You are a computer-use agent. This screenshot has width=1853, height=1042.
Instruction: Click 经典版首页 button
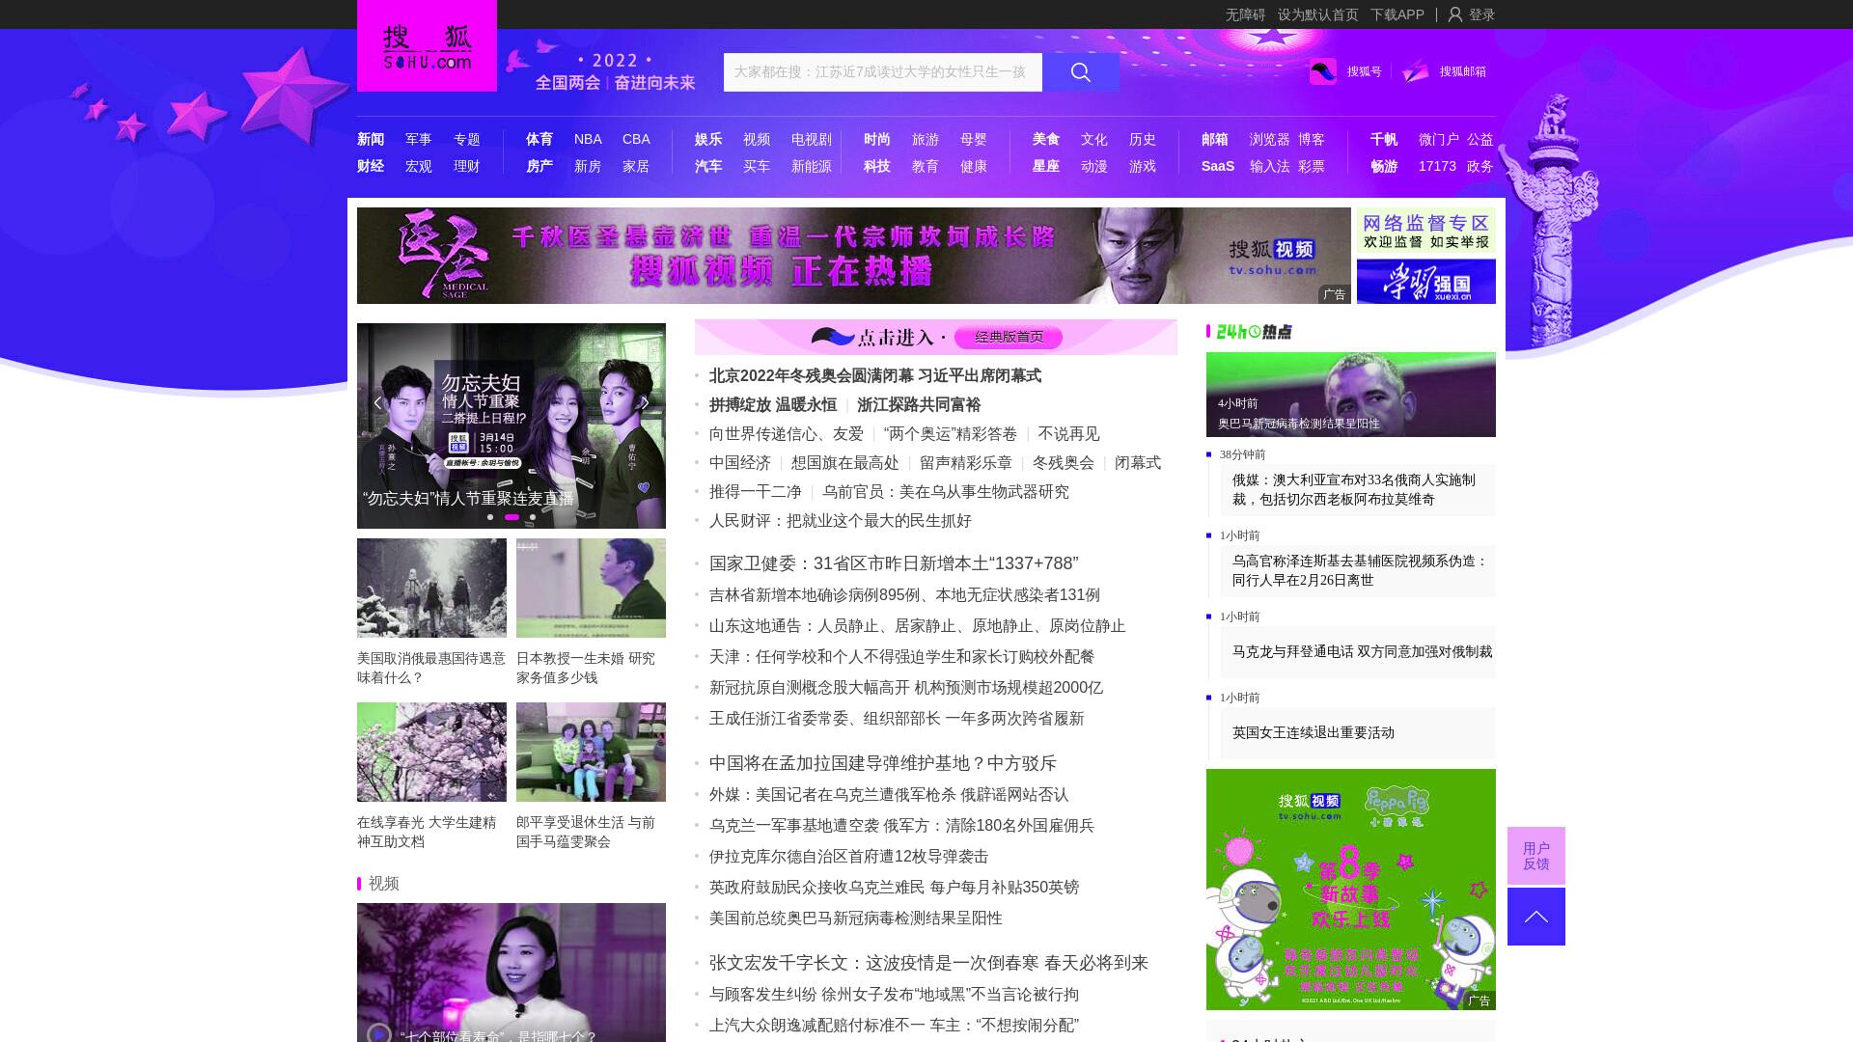tap(1009, 337)
